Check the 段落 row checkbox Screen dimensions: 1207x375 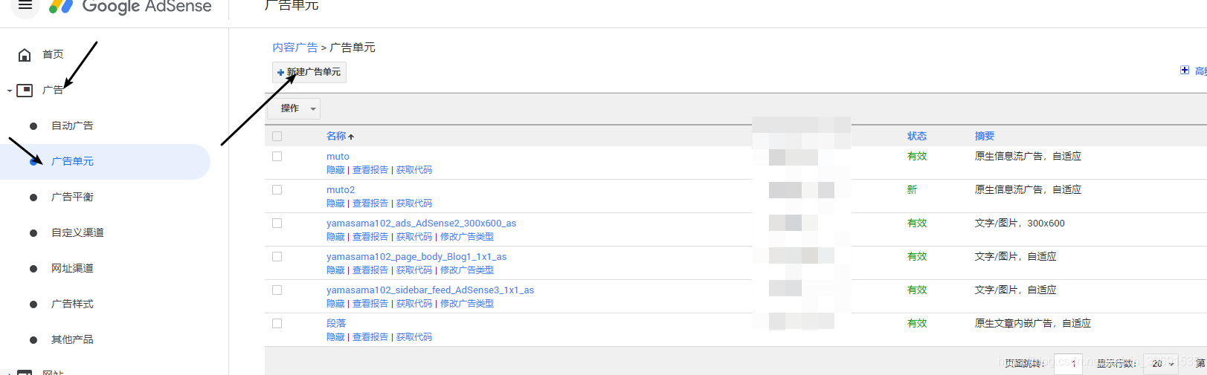277,323
